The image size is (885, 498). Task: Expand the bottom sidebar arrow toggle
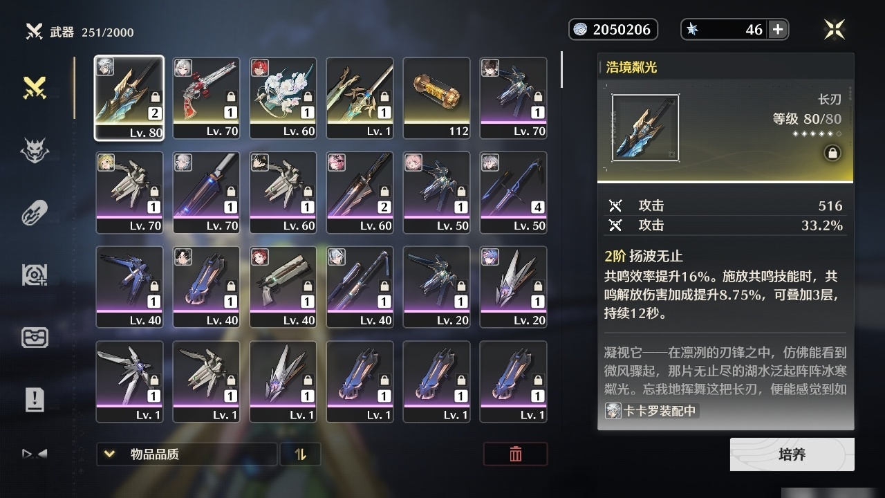tap(35, 454)
